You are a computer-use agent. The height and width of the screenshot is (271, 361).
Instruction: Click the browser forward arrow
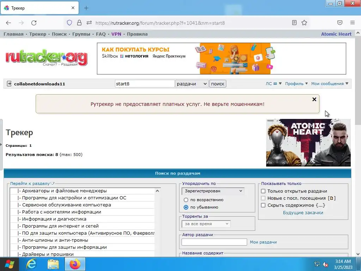(x=21, y=23)
